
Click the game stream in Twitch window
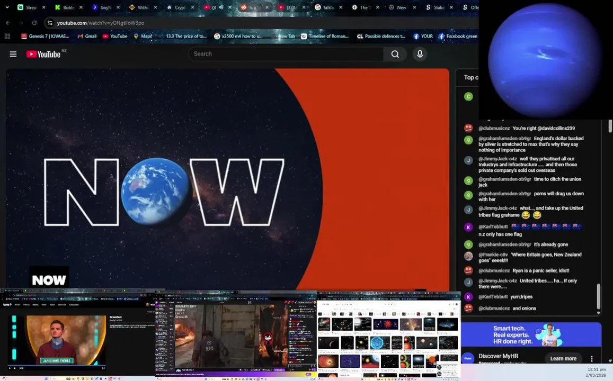(230, 335)
